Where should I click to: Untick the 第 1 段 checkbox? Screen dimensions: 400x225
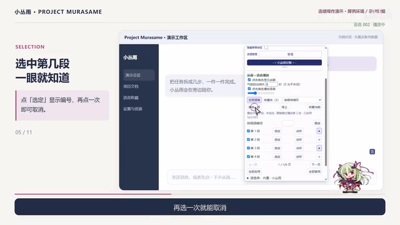248,131
